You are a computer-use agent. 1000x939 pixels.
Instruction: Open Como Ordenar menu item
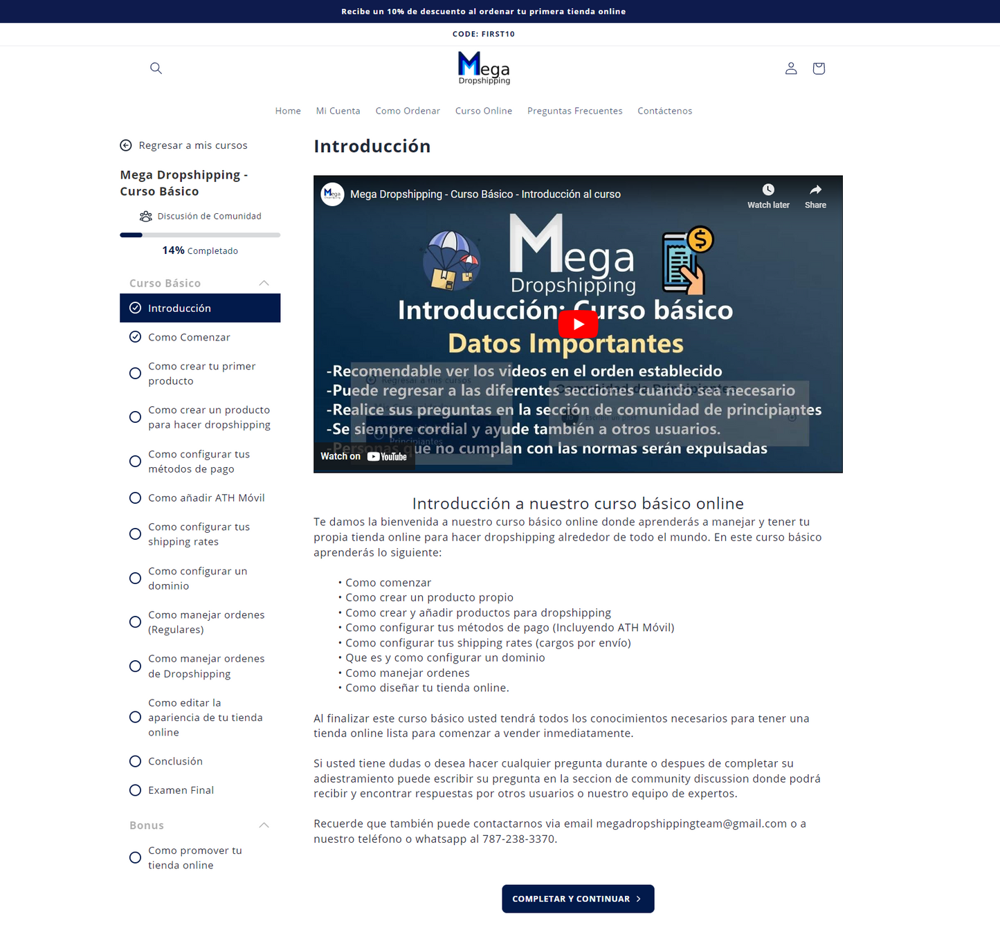tap(408, 111)
